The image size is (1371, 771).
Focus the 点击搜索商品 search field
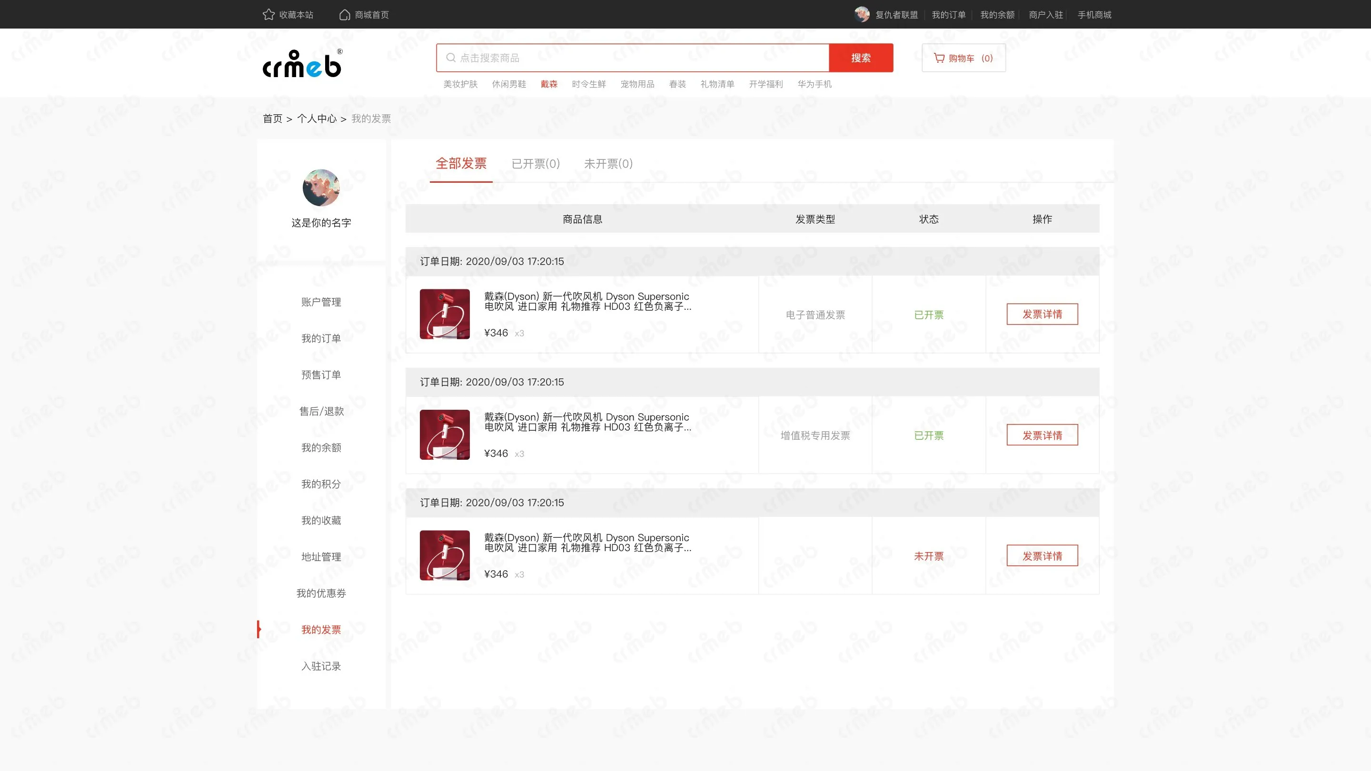633,58
